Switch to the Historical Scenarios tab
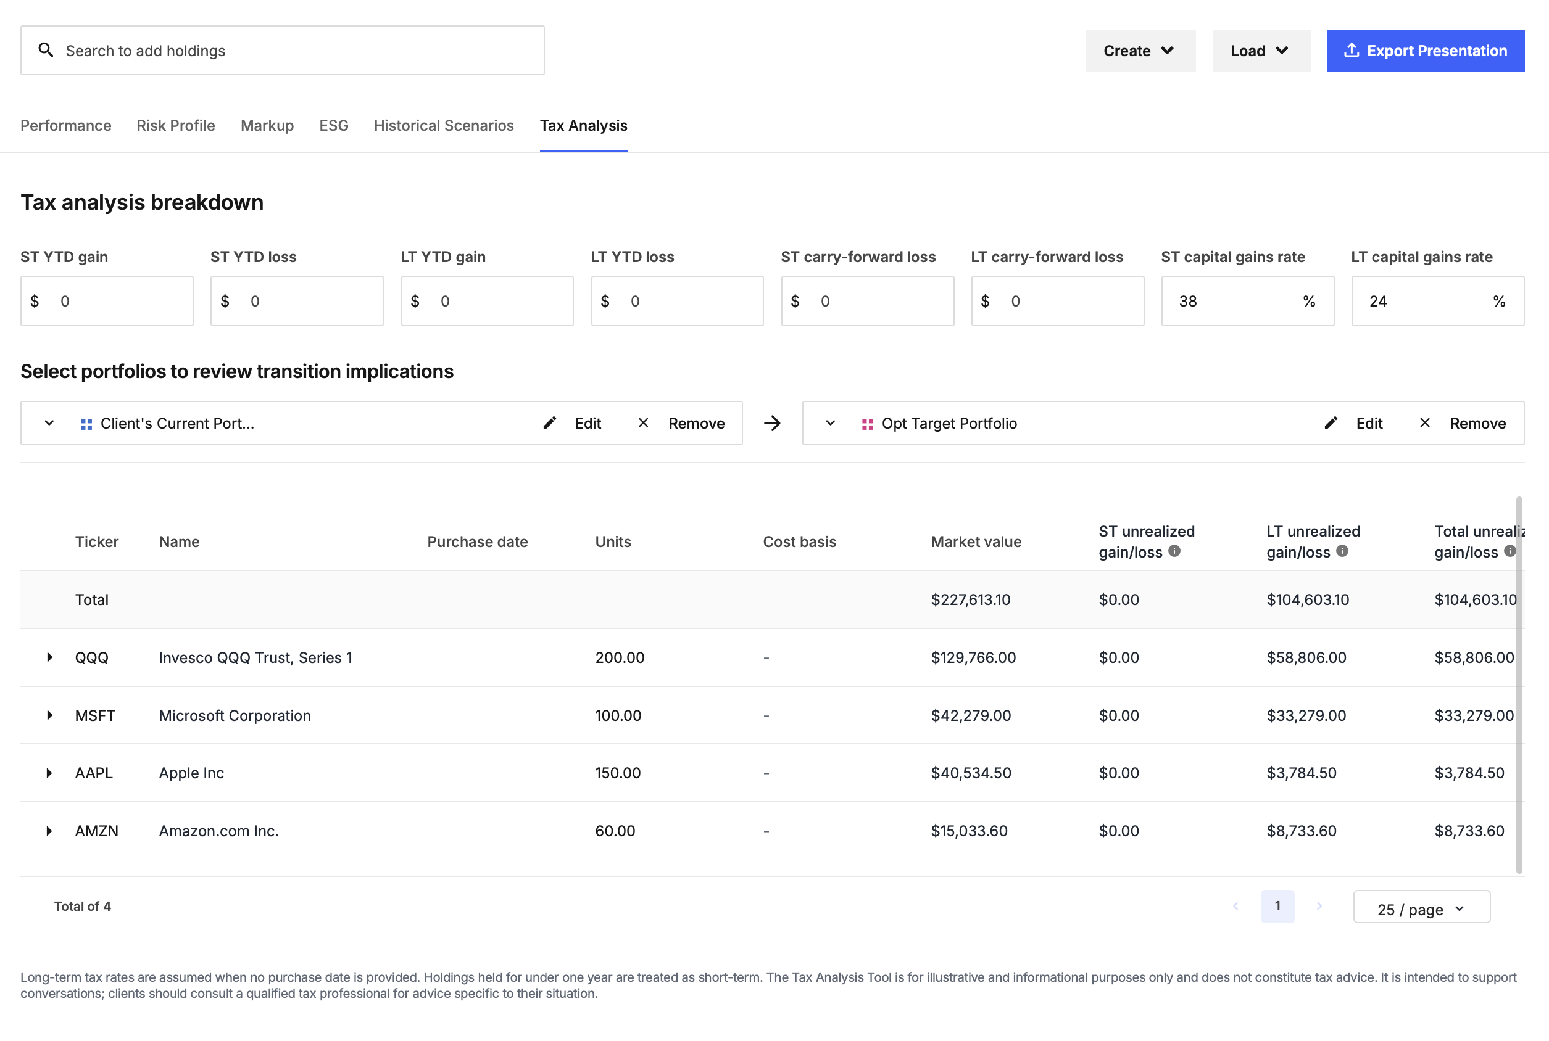The width and height of the screenshot is (1549, 1041). [444, 125]
